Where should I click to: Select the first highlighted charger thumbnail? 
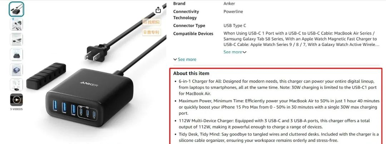point(16,9)
